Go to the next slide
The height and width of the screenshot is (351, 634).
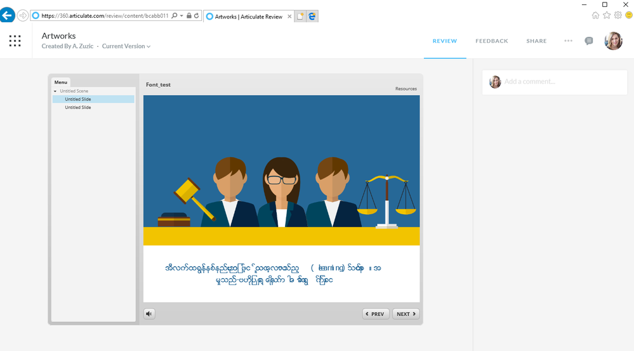[406, 314]
